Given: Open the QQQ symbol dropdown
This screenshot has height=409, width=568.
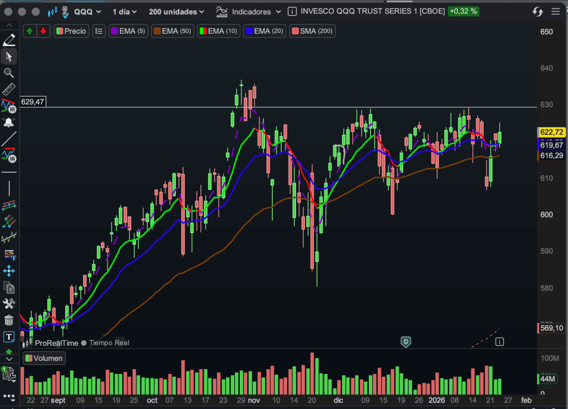Looking at the screenshot, I should 88,12.
